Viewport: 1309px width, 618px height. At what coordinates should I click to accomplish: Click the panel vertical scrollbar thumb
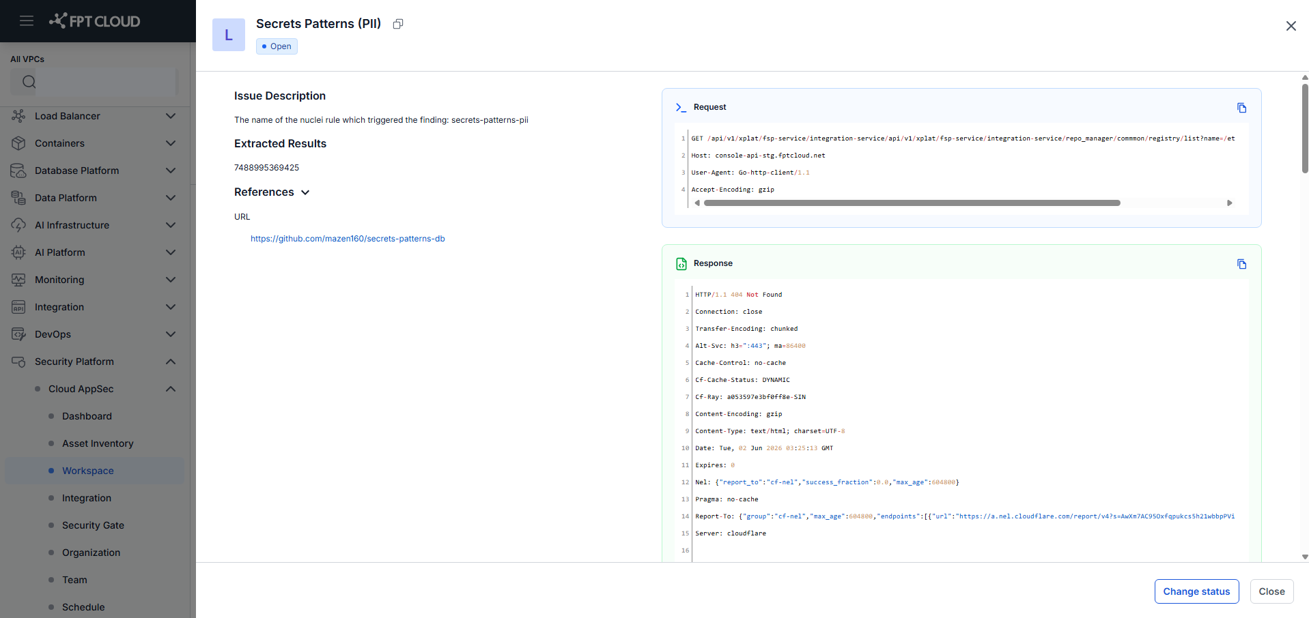pyautogui.click(x=1304, y=128)
